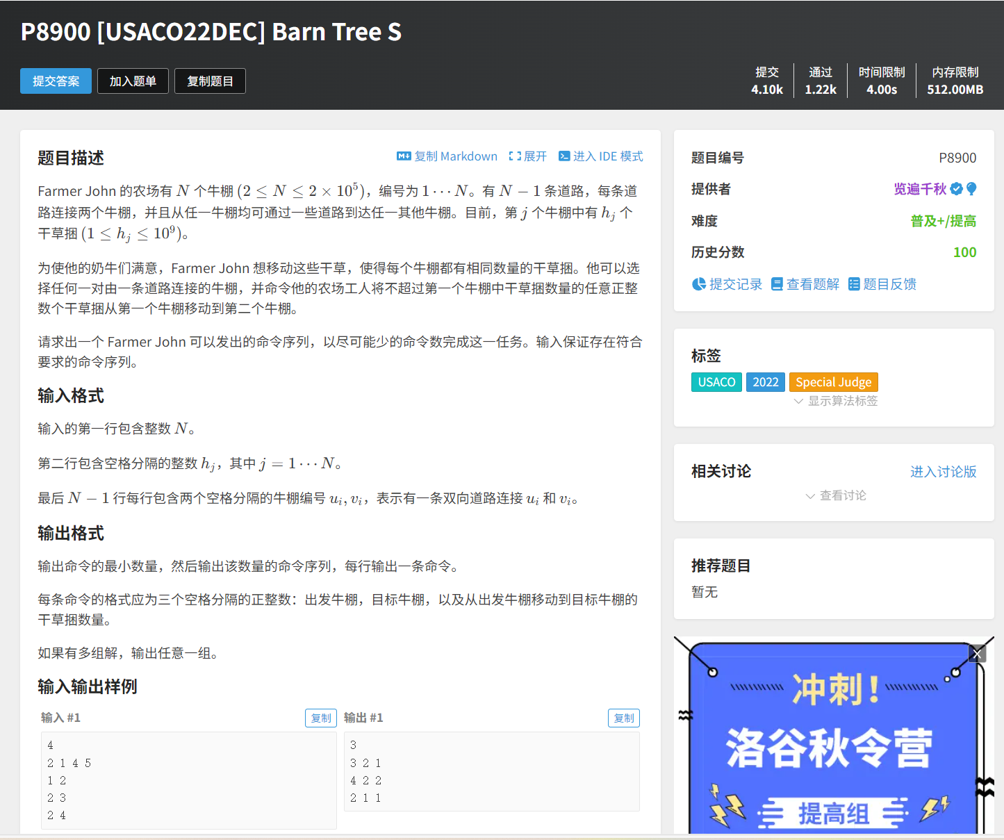Screen dimensions: 1004x840
Task: Close the 洛谷秋令营 advertisement banner
Action: click(977, 654)
